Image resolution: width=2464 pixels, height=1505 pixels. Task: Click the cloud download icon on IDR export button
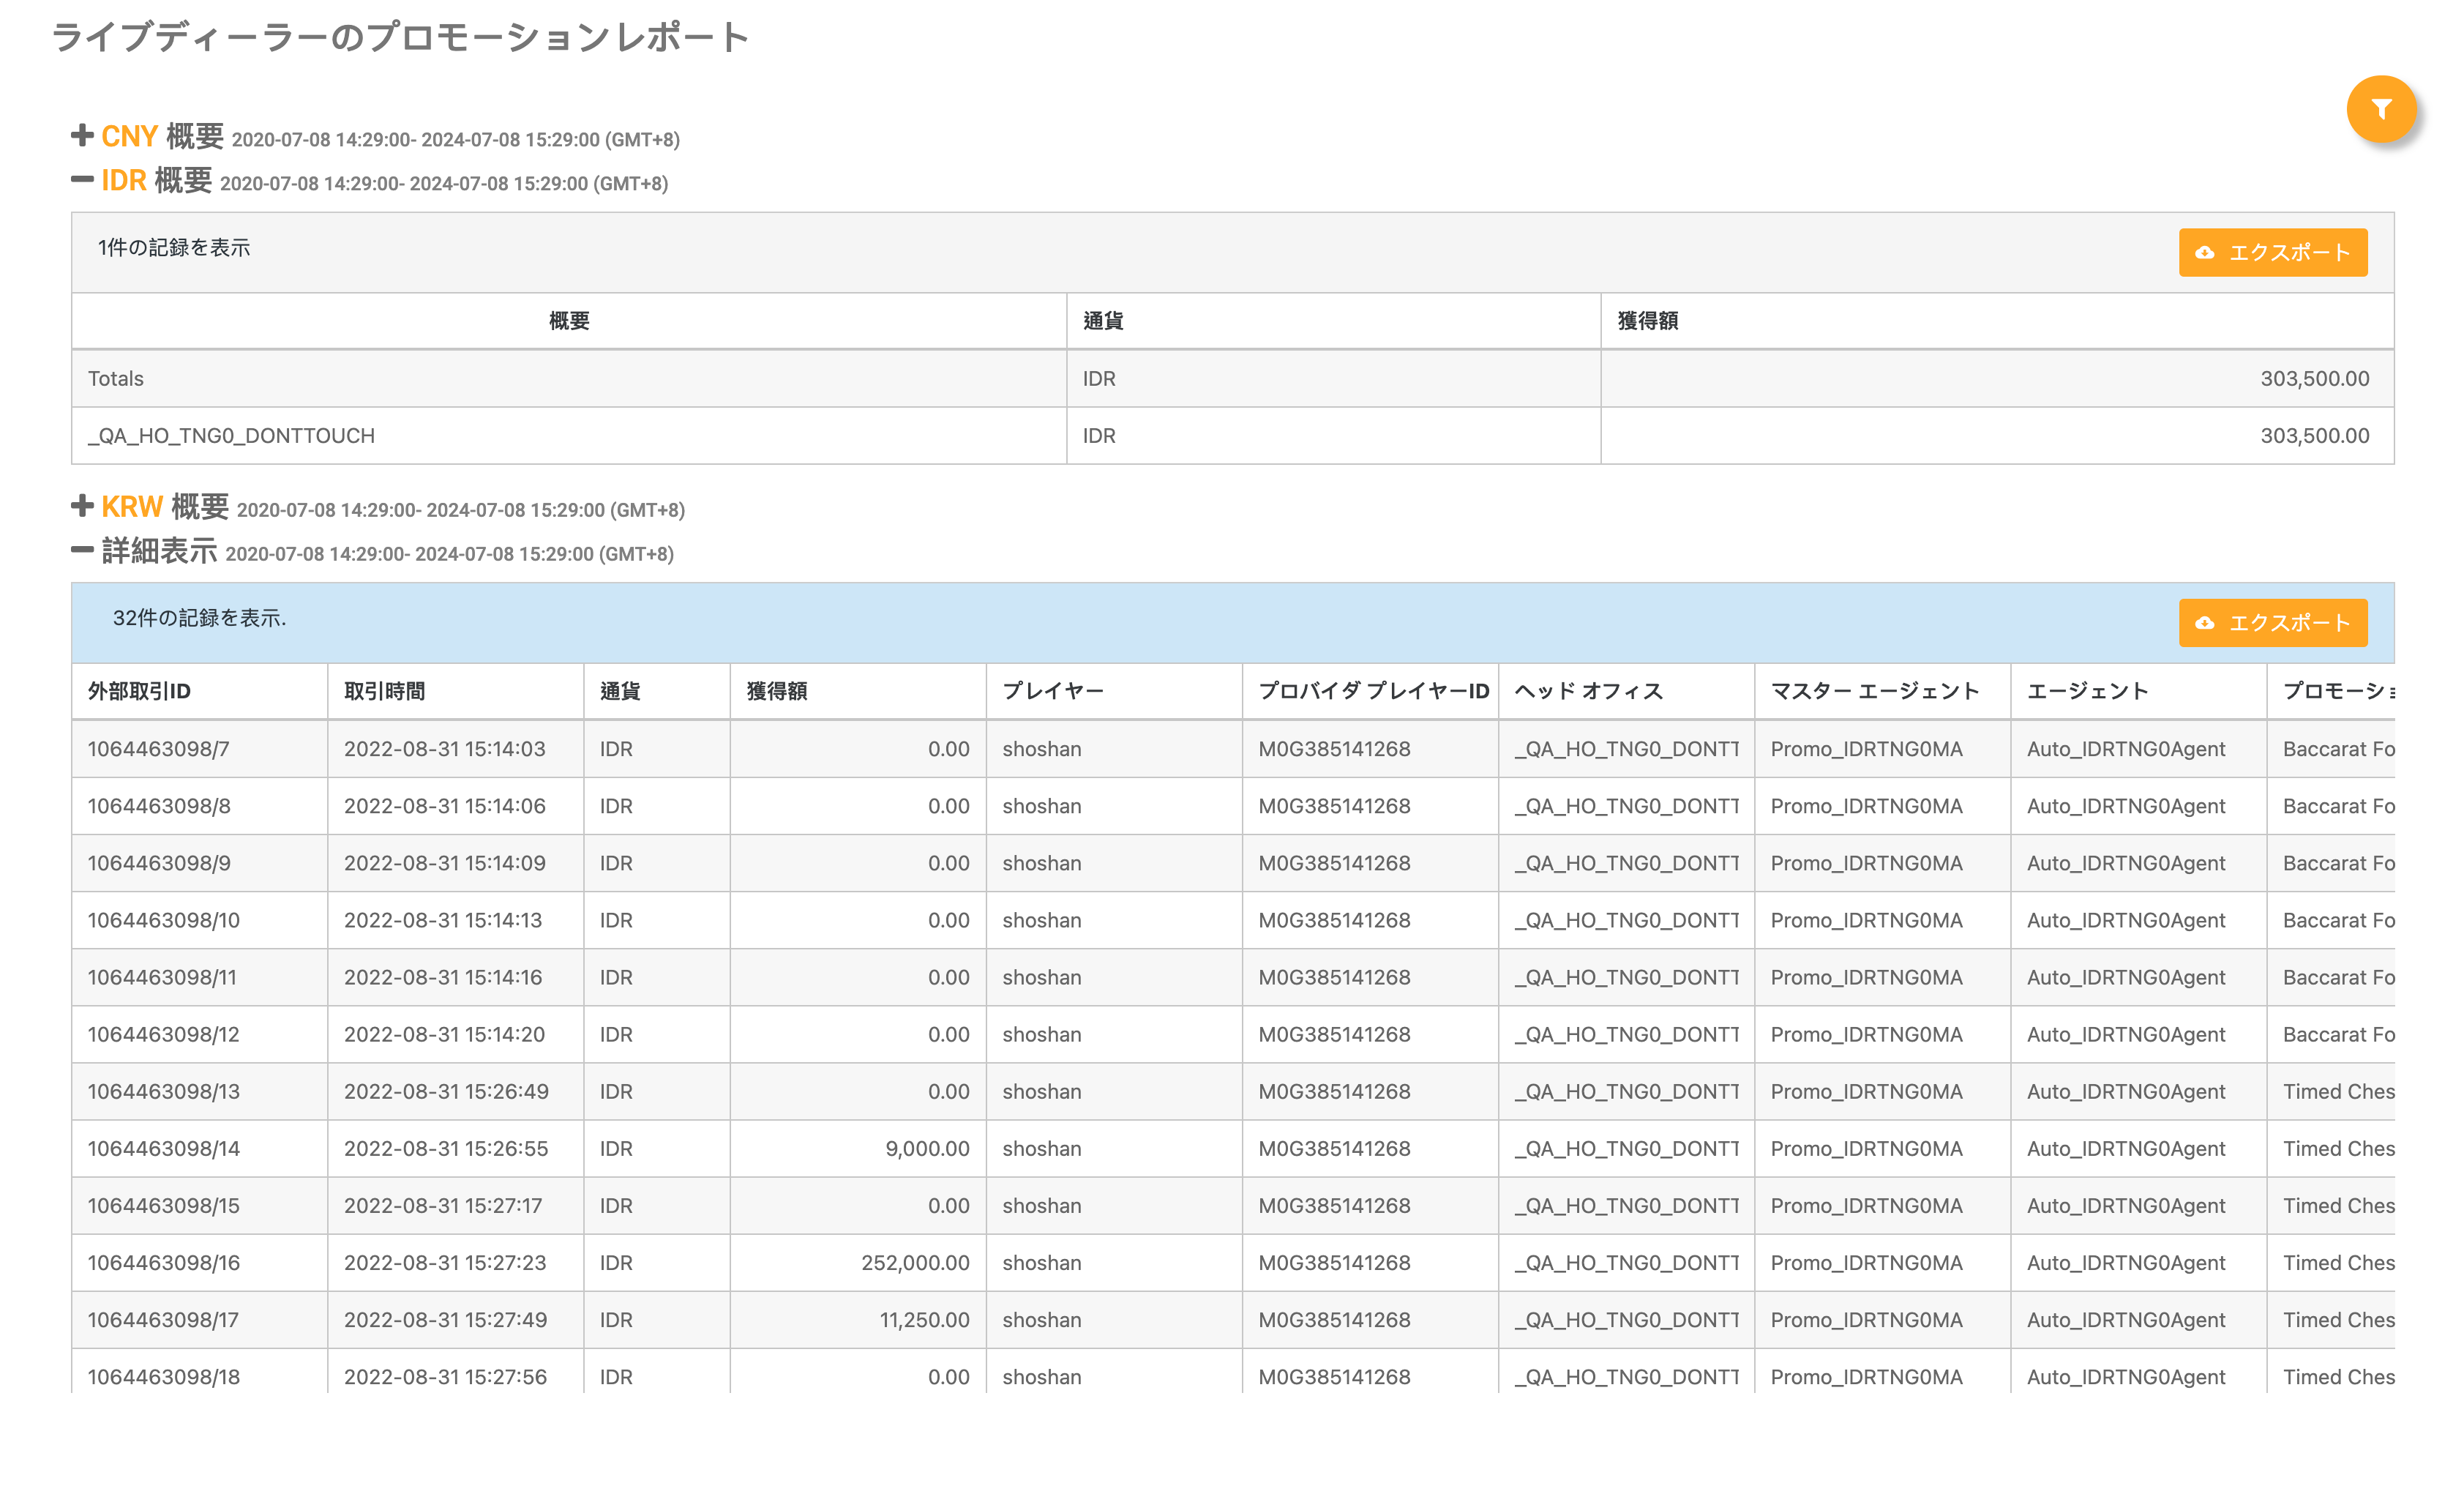point(2206,253)
